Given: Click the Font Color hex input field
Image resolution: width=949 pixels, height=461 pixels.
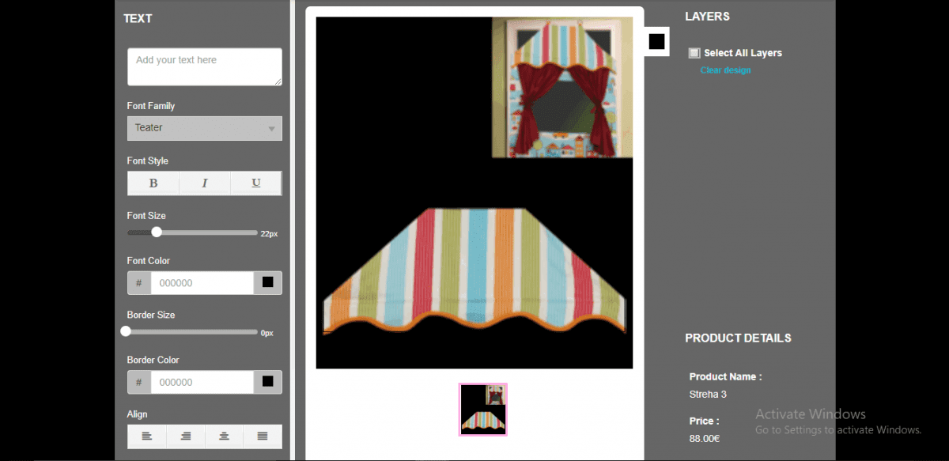Looking at the screenshot, I should (202, 283).
